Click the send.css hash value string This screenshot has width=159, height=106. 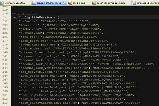(68, 37)
